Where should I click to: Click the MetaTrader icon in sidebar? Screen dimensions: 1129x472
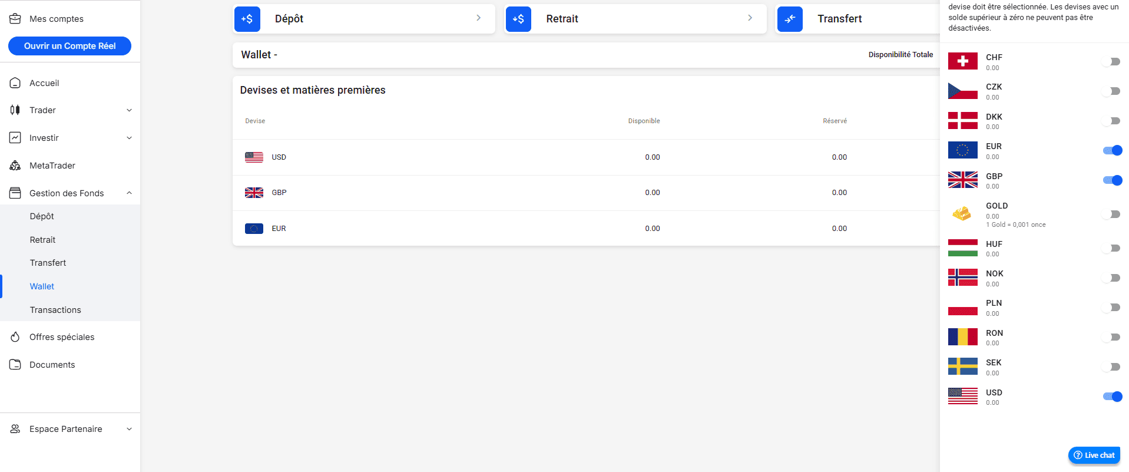coord(15,166)
